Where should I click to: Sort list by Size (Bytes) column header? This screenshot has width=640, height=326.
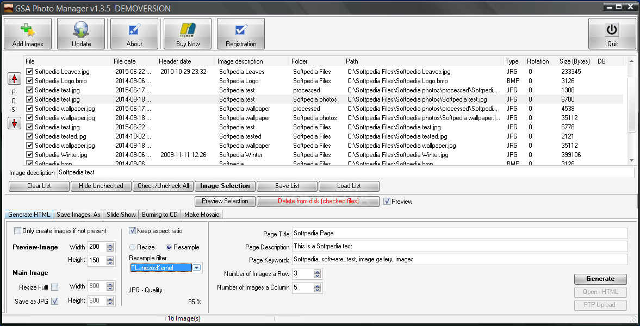coord(576,61)
